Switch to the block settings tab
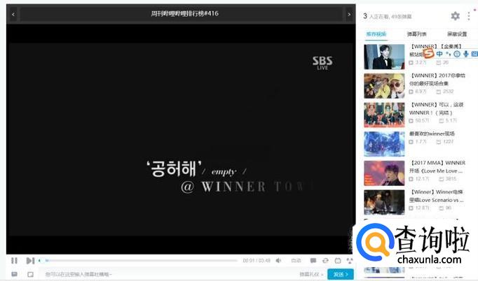The height and width of the screenshot is (281, 478). [457, 34]
